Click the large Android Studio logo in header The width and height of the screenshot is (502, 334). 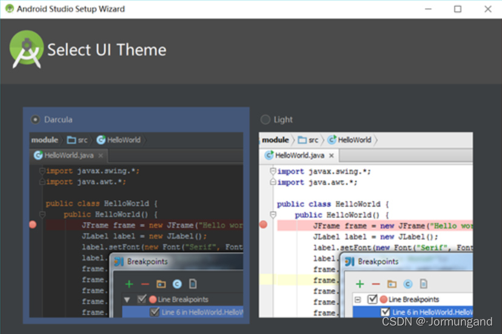pos(27,49)
